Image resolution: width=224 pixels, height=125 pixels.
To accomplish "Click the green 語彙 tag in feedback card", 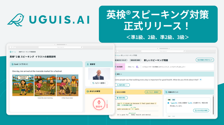I will coord(169,100).
